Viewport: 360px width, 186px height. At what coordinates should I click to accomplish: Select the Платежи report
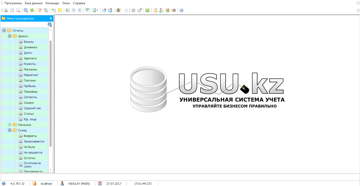30,80
